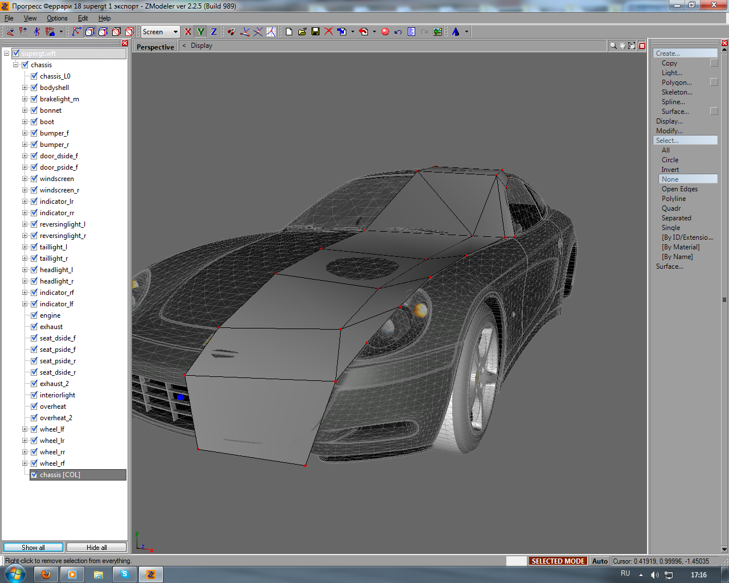
Task: Click the running figure toolbar icon
Action: 36,32
